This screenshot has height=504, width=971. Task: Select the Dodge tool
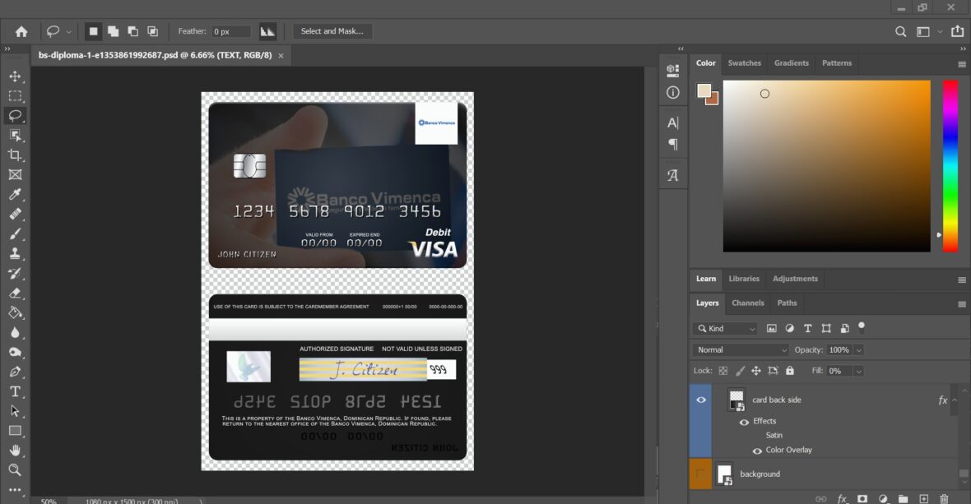click(x=15, y=353)
